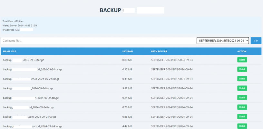Click the NAMA FILE column header
This screenshot has width=263, height=129.
click(x=9, y=51)
